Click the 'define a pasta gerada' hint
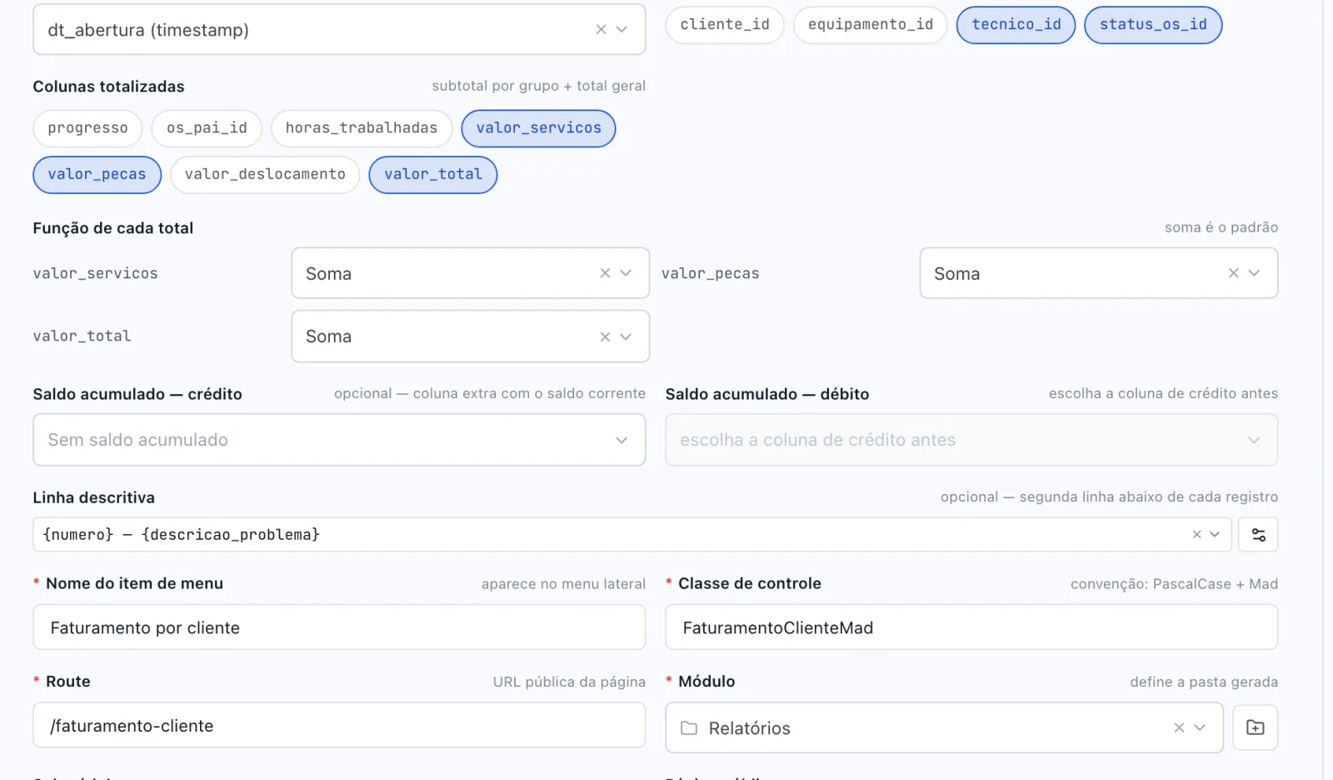The image size is (1333, 780). click(1204, 682)
